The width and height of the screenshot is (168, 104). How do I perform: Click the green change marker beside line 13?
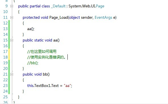pos(9,29)
